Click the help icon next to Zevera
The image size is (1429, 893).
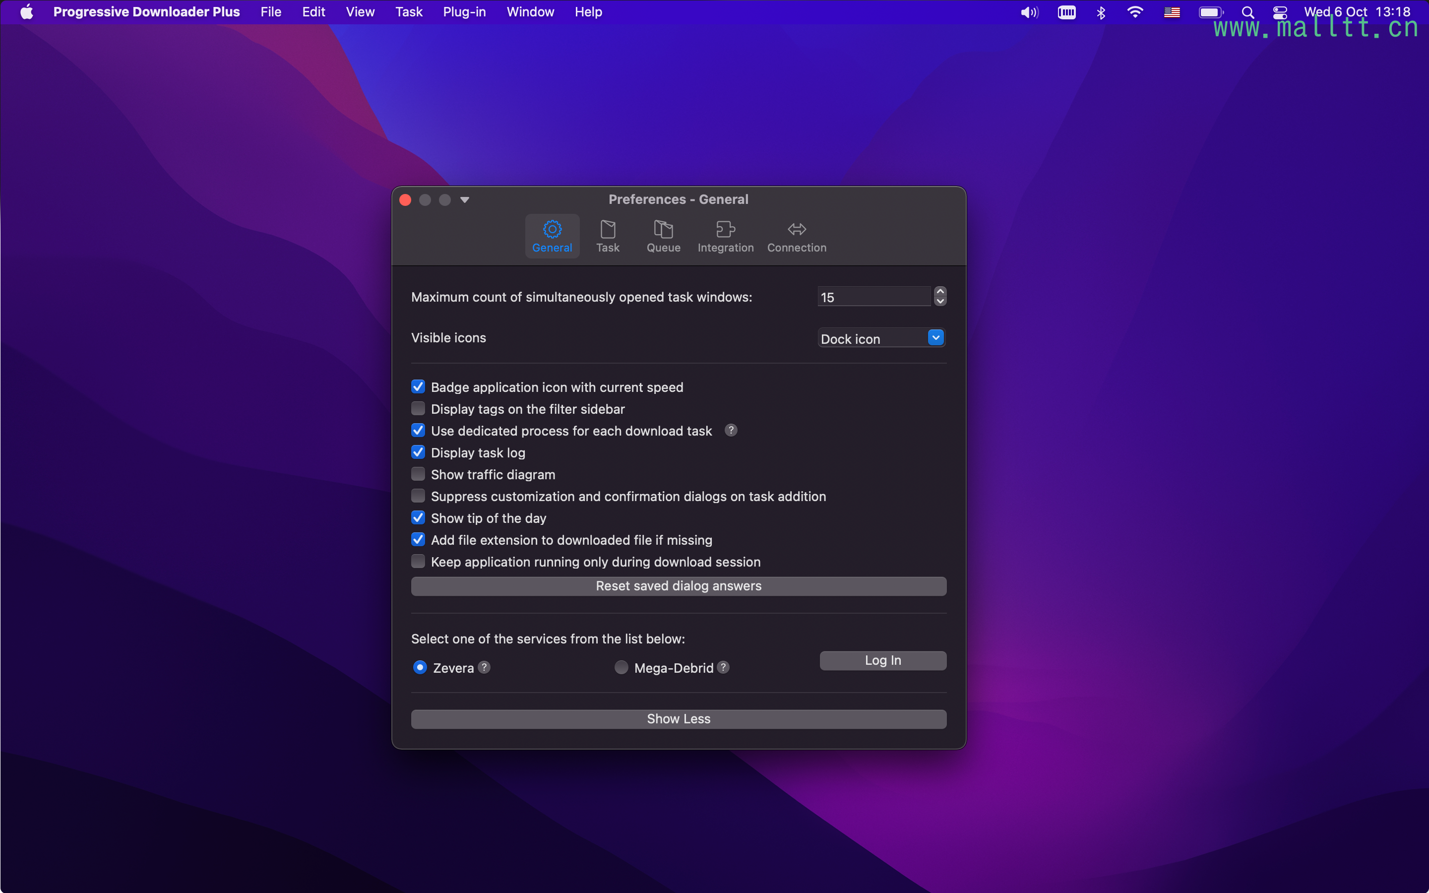(484, 667)
